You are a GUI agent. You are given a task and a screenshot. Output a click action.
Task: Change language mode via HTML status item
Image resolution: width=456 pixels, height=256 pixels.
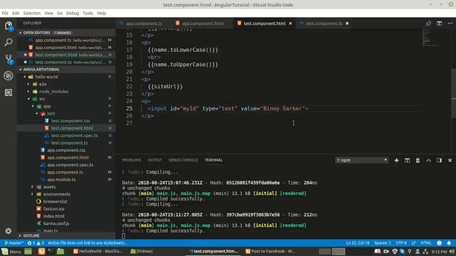tap(426, 243)
